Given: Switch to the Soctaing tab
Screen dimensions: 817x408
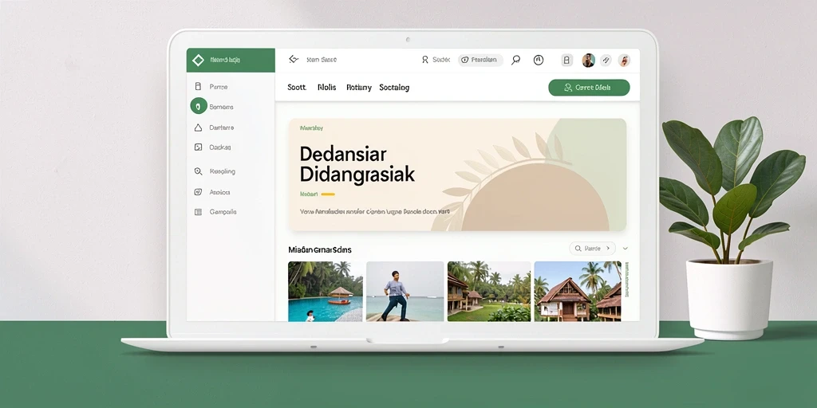Looking at the screenshot, I should click(394, 88).
